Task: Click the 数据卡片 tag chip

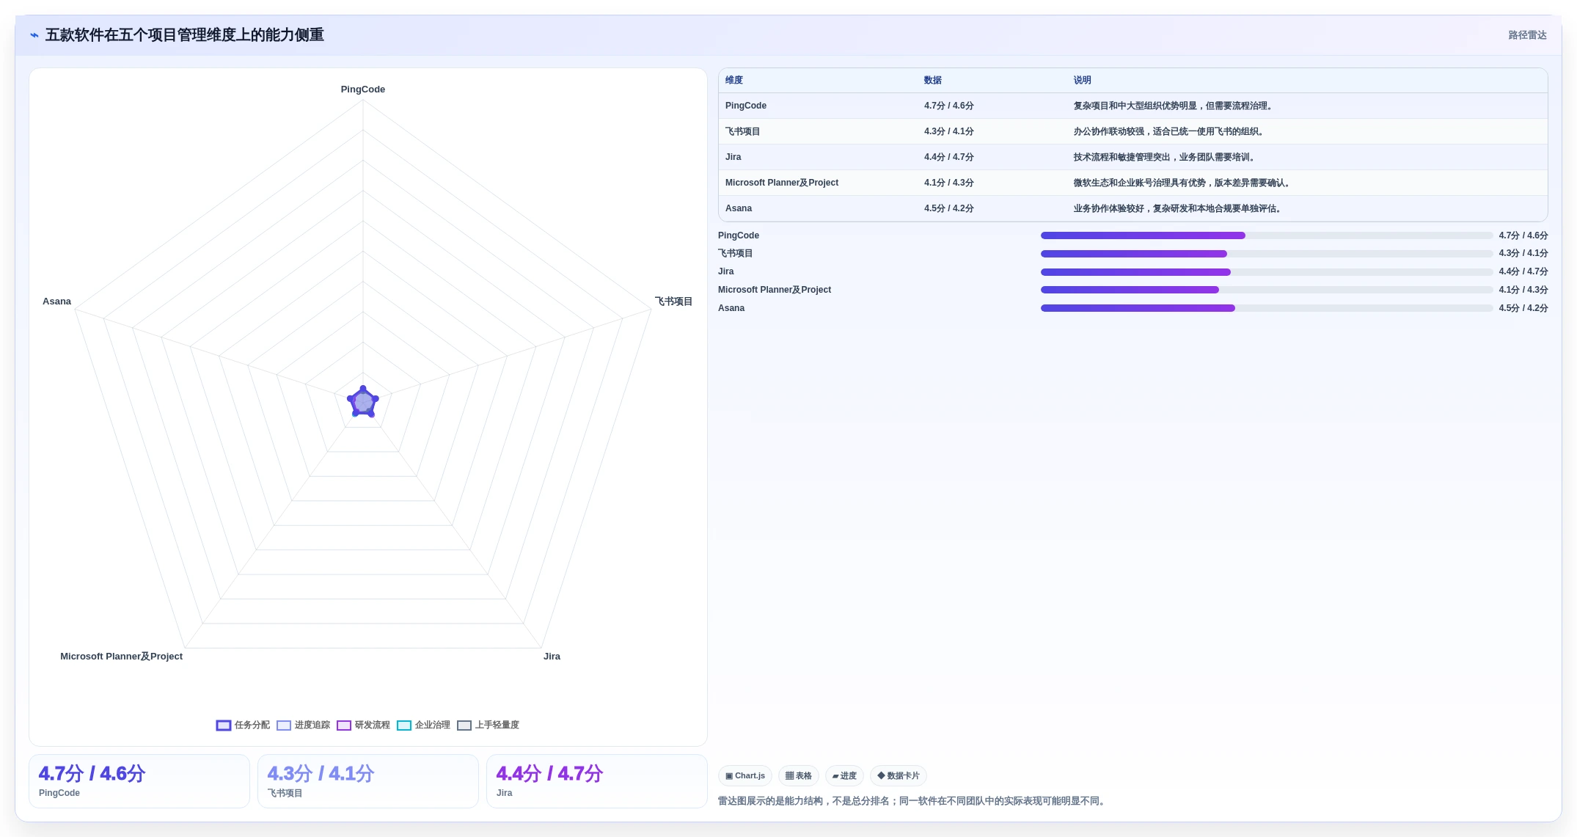Action: (x=899, y=775)
